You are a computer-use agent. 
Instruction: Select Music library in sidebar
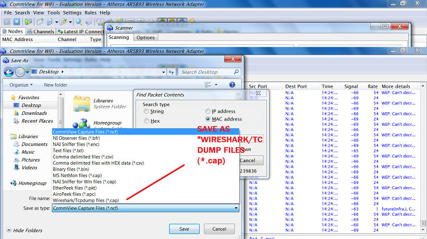(28, 152)
